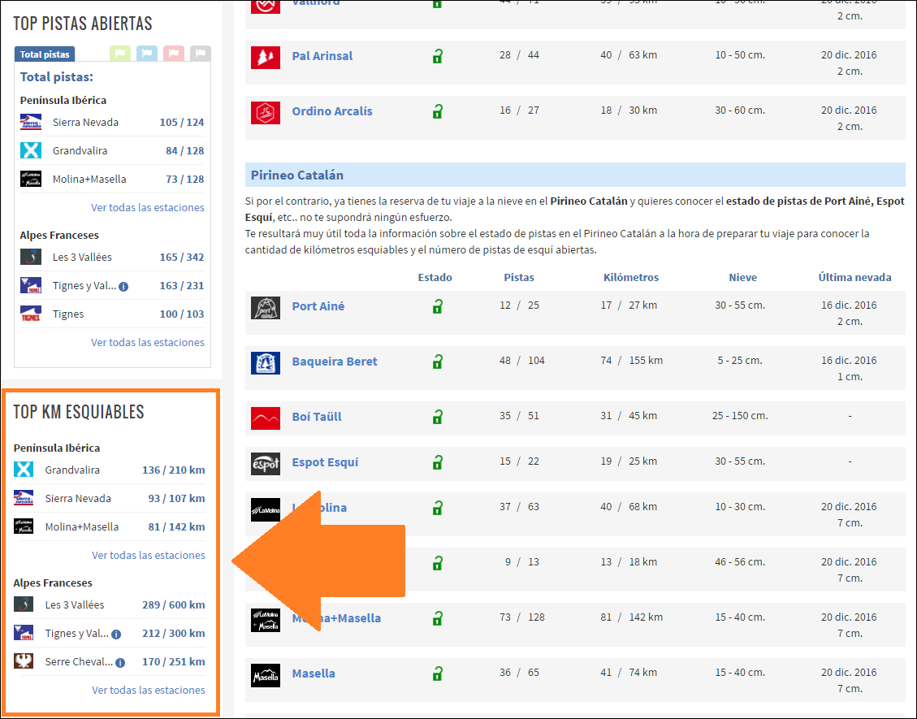Click the Tignes resort logo
Screen dimensions: 917x719
pyautogui.click(x=31, y=314)
